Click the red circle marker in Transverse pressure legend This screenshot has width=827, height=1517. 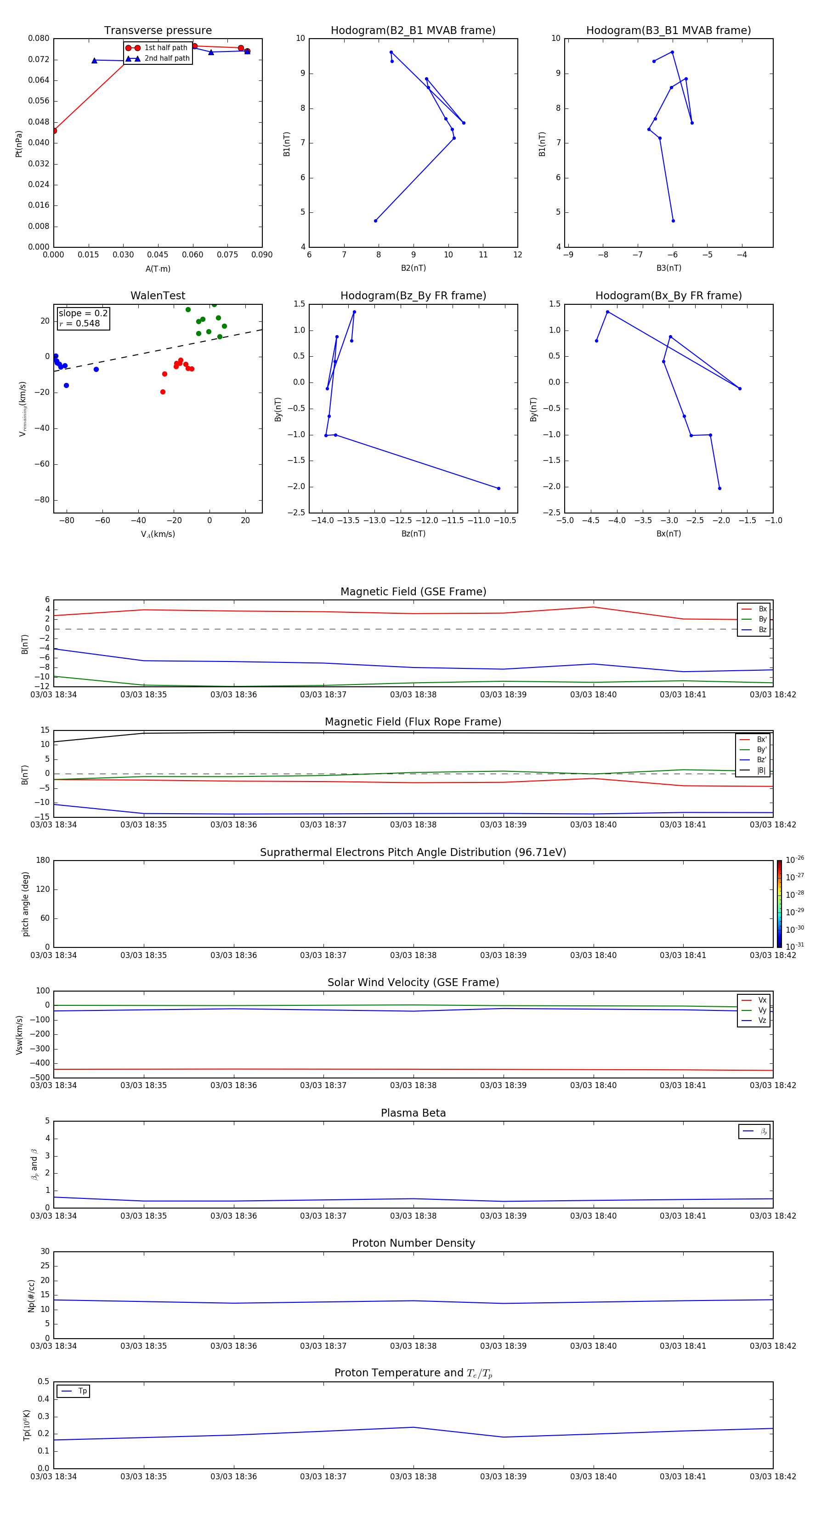click(132, 48)
